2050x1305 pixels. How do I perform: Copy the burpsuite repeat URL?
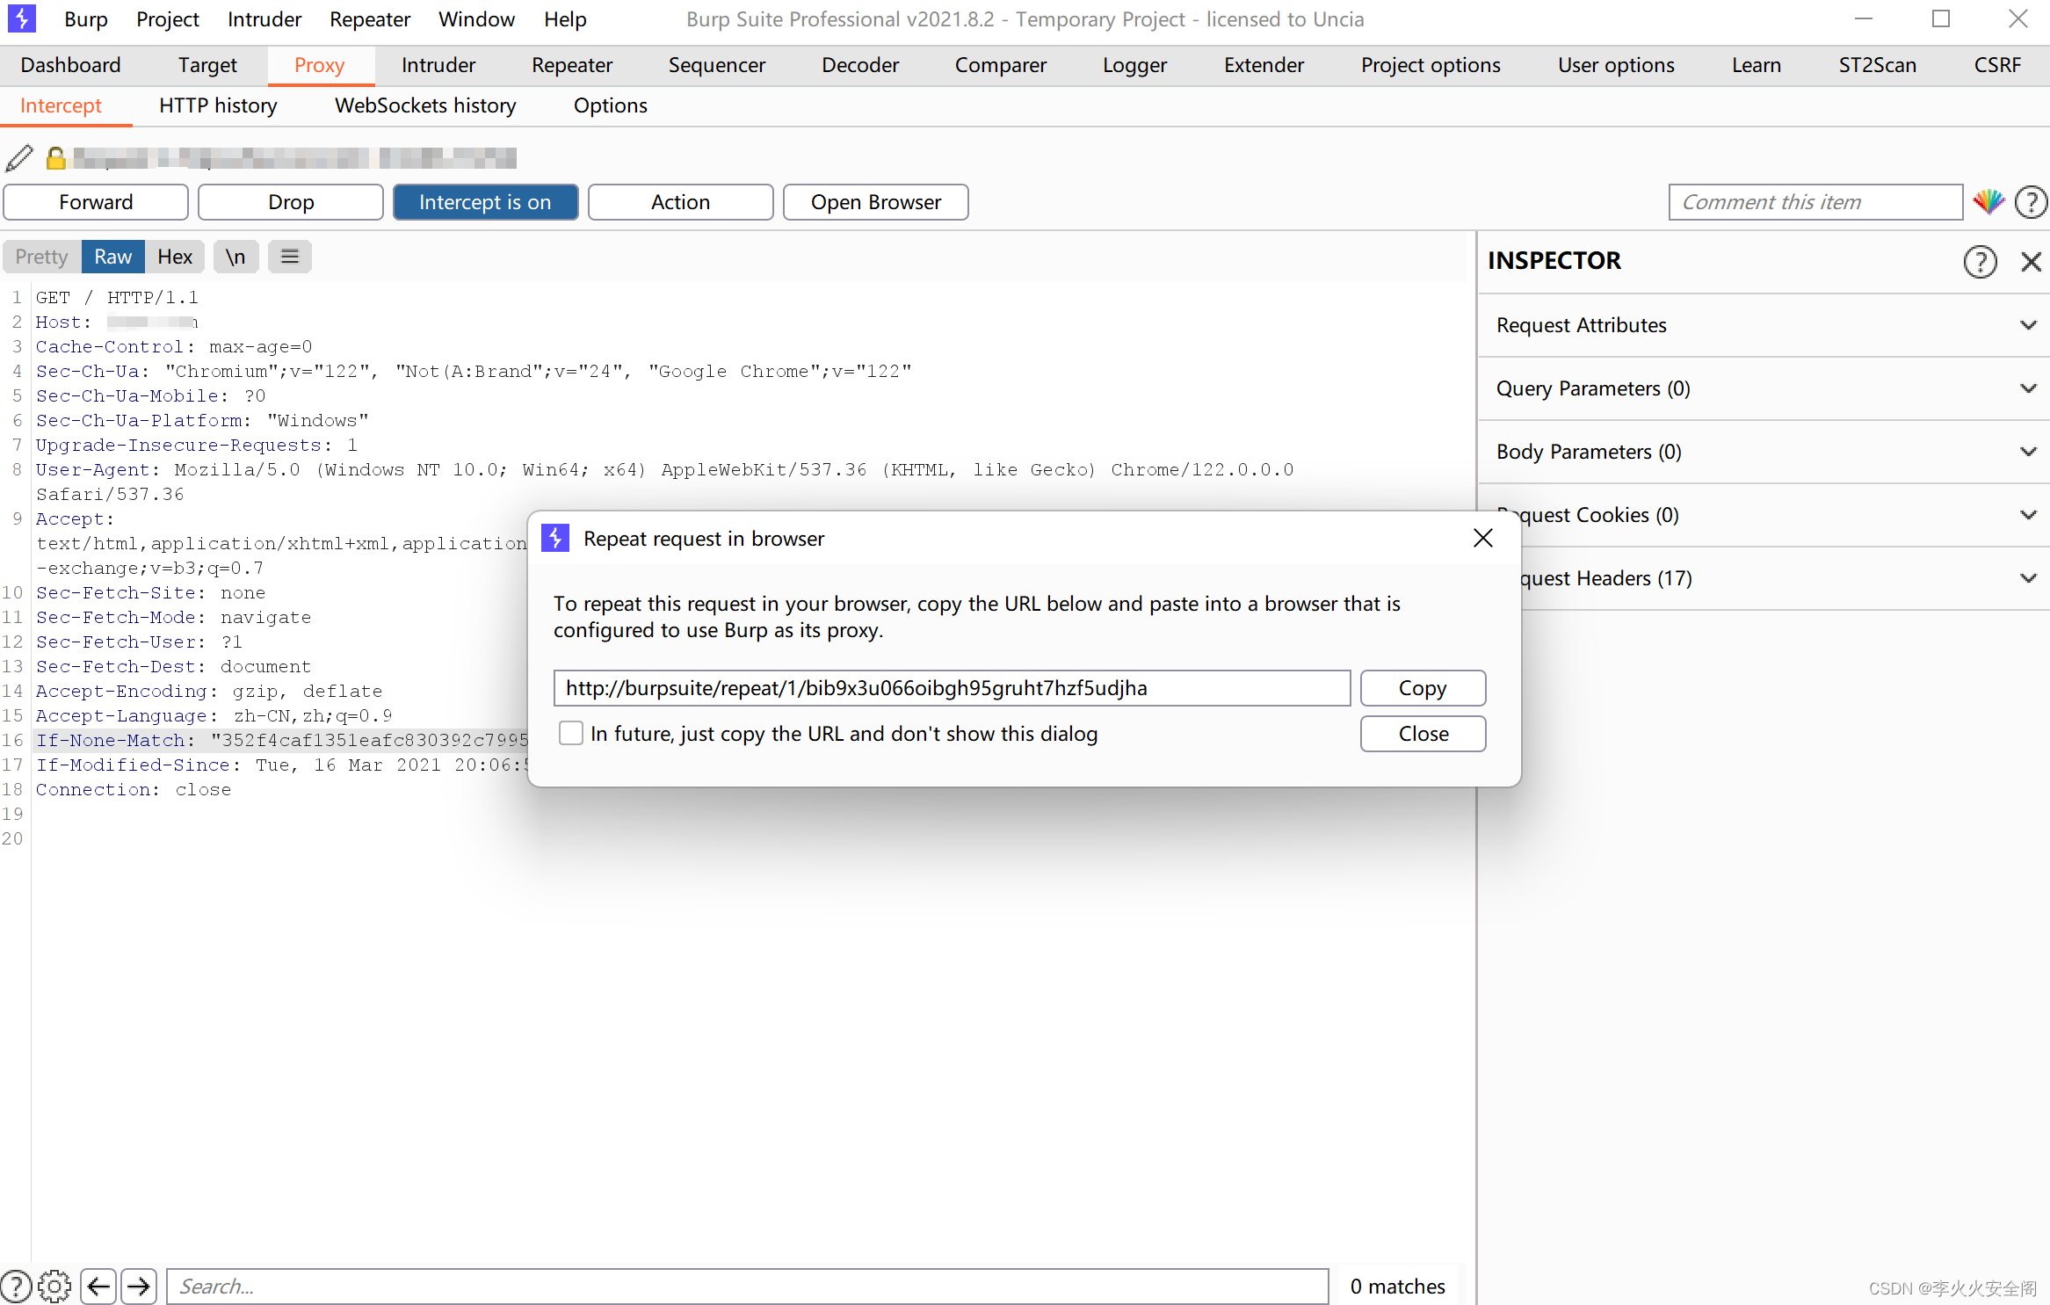(x=1423, y=688)
